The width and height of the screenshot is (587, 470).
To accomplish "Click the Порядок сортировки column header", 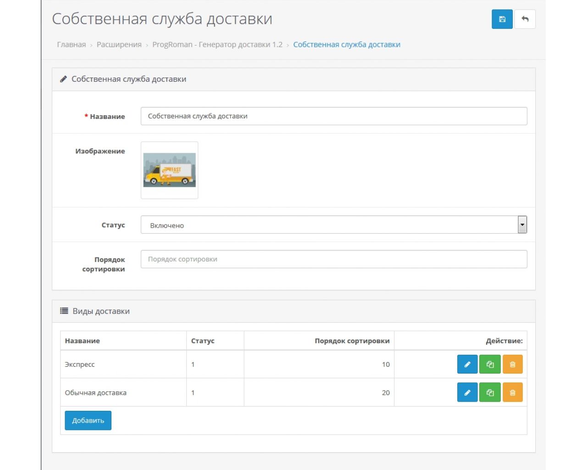I will tap(352, 341).
